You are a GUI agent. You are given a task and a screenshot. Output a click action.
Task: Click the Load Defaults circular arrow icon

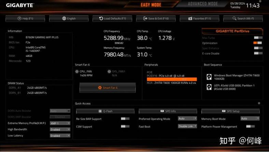click(101, 18)
